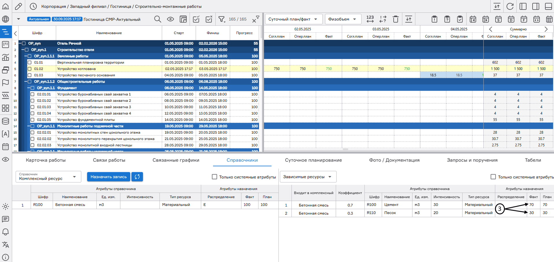This screenshot has height=262, width=554.
Task: Open the notifications bell in the sidebar
Action: point(5,232)
